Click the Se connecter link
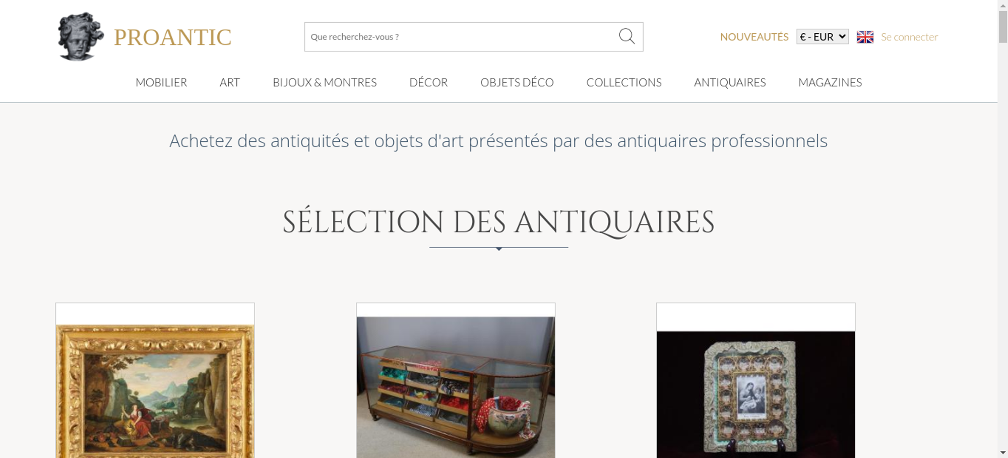1008x458 pixels. 909,37
